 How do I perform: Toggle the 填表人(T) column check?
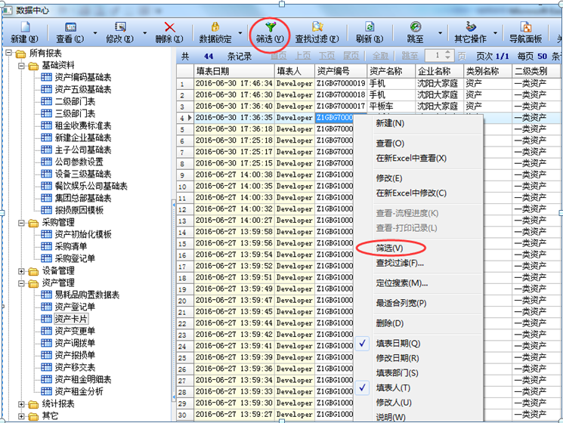point(363,387)
